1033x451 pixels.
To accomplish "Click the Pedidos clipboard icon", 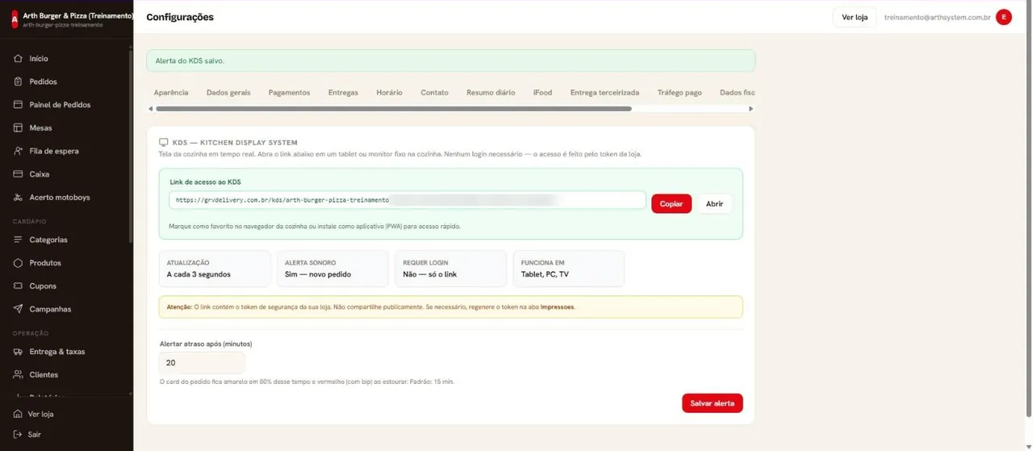I will (x=18, y=81).
